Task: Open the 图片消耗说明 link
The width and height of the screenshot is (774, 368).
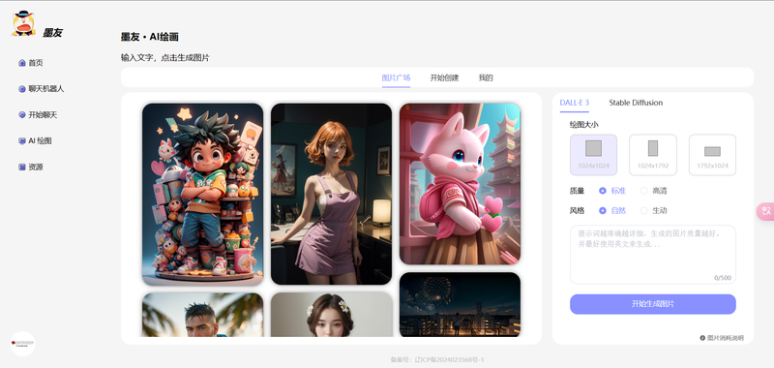Action: pos(725,338)
